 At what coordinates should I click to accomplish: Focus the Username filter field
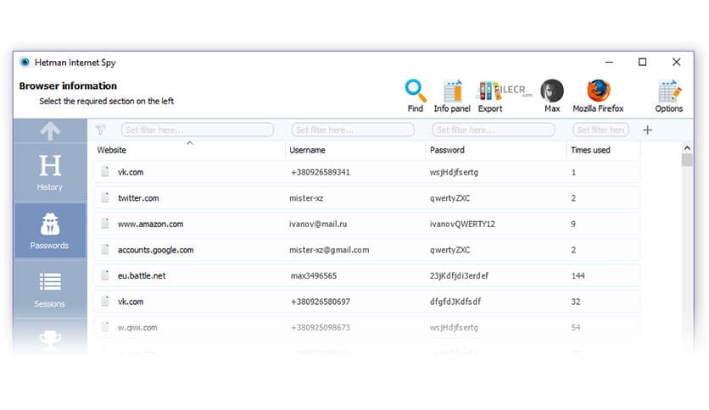(x=353, y=130)
